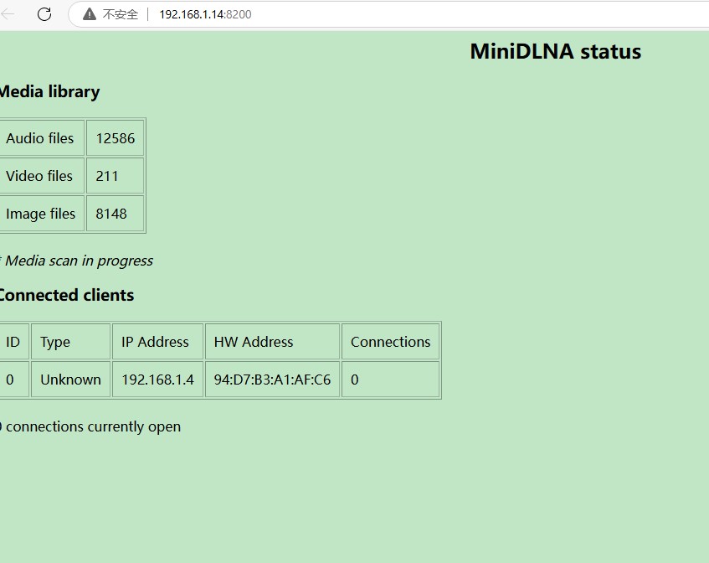Image resolution: width=709 pixels, height=563 pixels.
Task: Click the browser reload button
Action: click(x=44, y=14)
